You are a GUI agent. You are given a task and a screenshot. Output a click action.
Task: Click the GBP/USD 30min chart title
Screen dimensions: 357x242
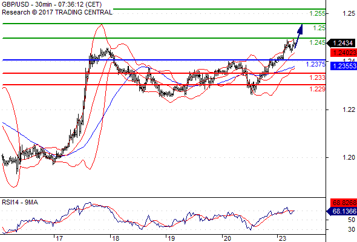tap(52, 4)
